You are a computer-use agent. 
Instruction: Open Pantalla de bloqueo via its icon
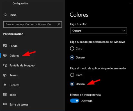point(5,65)
